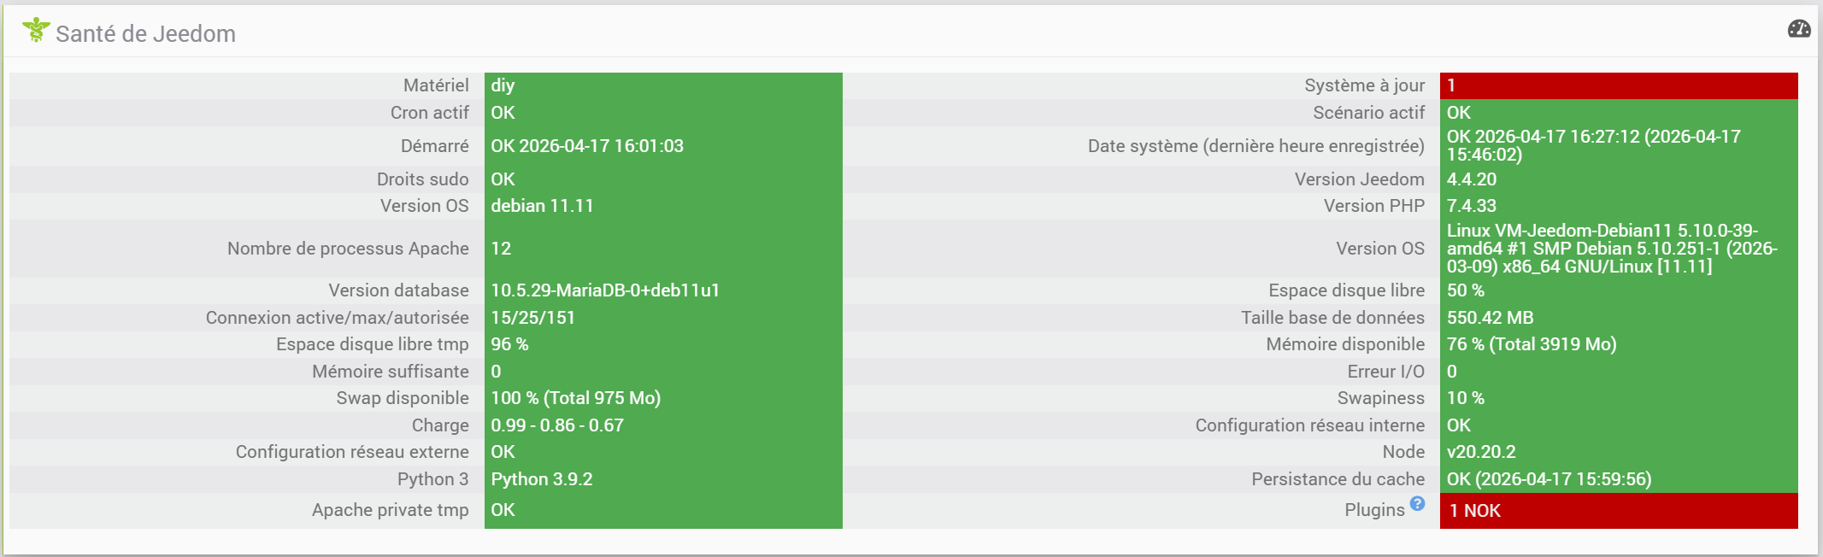Click the red "1 NOK" Plugins status cell
Screen dimensions: 1823x557
[x=1618, y=511]
